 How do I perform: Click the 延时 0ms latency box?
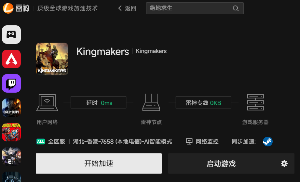pos(98,102)
